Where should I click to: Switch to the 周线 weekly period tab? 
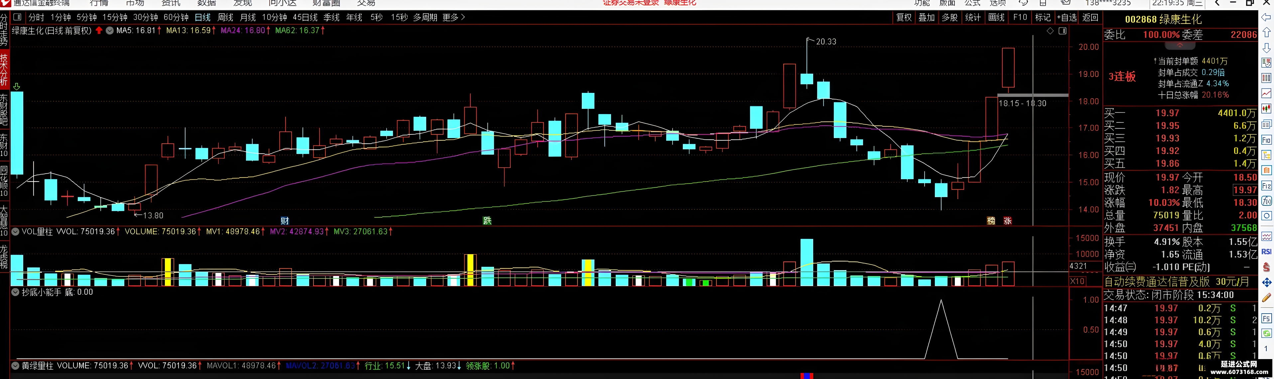[x=225, y=17]
